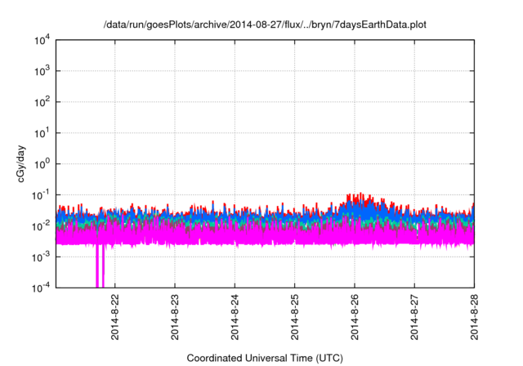Click the plot title file path
This screenshot has width=523, height=366.
click(265, 25)
